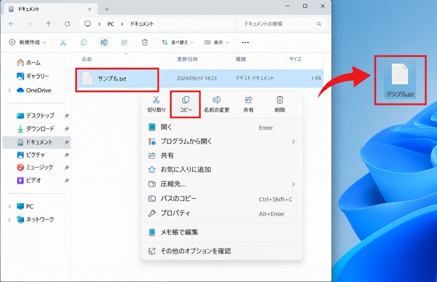Sort by 名前 column header
This screenshot has width=437, height=282.
pos(87,59)
